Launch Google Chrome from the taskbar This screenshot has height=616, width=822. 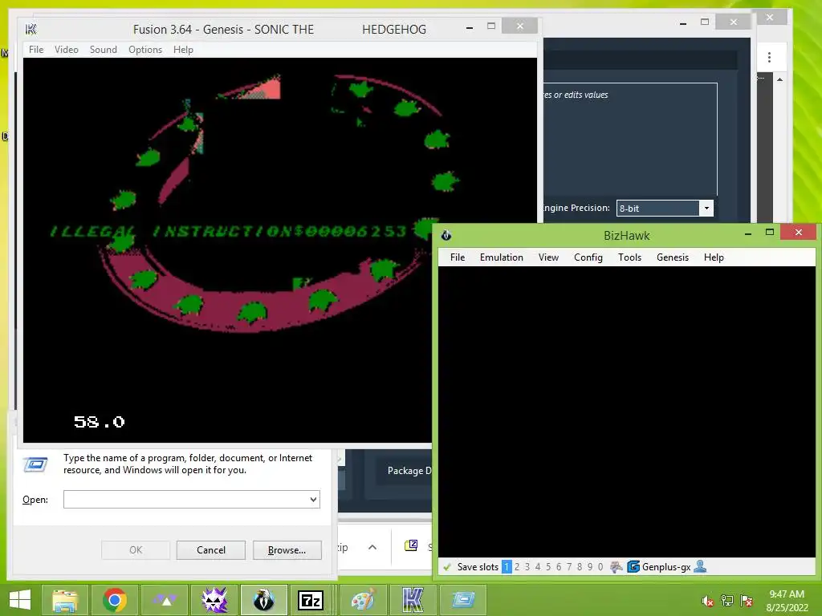click(115, 600)
